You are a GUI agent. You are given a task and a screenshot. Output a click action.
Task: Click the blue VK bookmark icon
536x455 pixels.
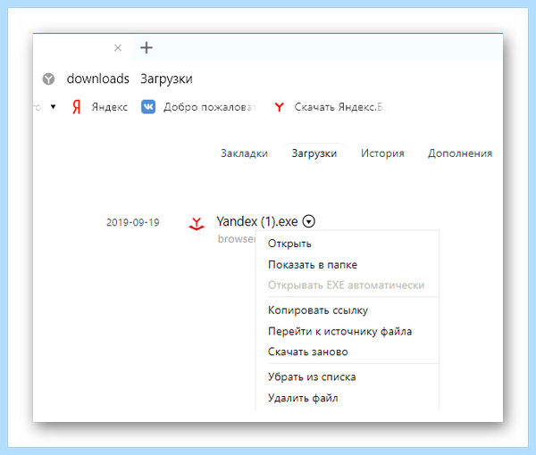pos(148,107)
